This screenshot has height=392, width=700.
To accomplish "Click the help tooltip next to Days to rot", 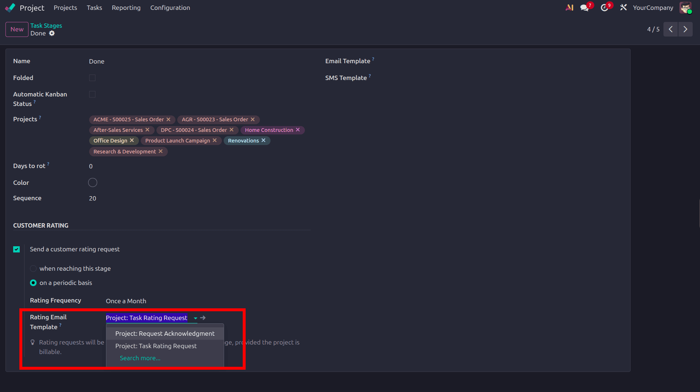I will (48, 164).
